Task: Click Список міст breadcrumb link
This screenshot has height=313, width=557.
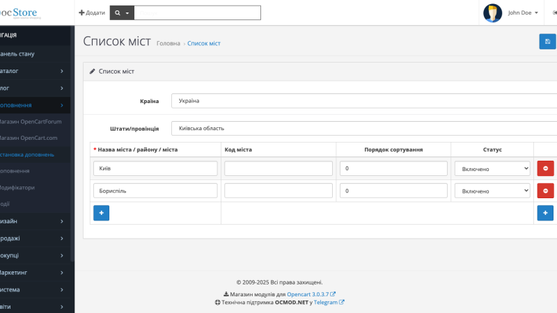Action: (204, 43)
